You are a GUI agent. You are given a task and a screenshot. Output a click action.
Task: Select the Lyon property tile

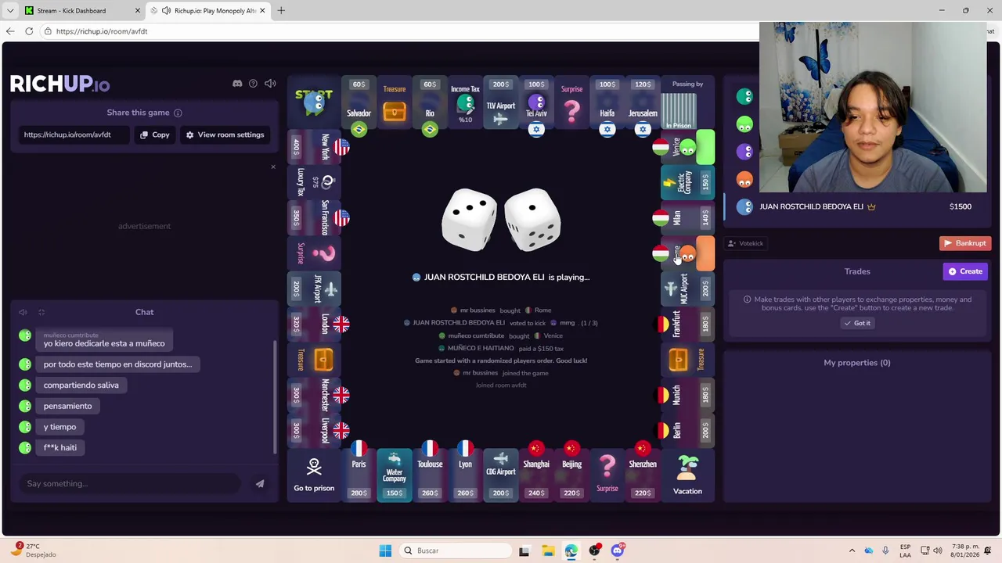coord(465,474)
